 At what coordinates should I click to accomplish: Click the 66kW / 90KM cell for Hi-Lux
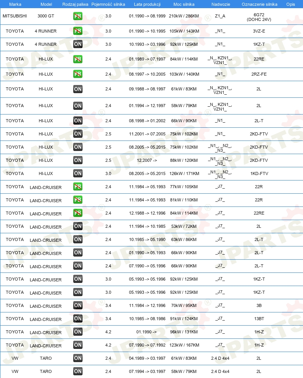click(x=184, y=121)
